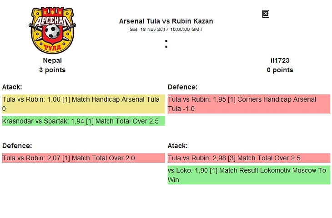Screen dimensions: 332x218
Task: Click the broken image icon above il1723
Action: 266,14
